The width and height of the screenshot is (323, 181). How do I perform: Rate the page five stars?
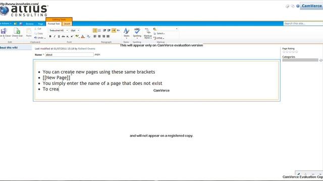[x=296, y=52]
